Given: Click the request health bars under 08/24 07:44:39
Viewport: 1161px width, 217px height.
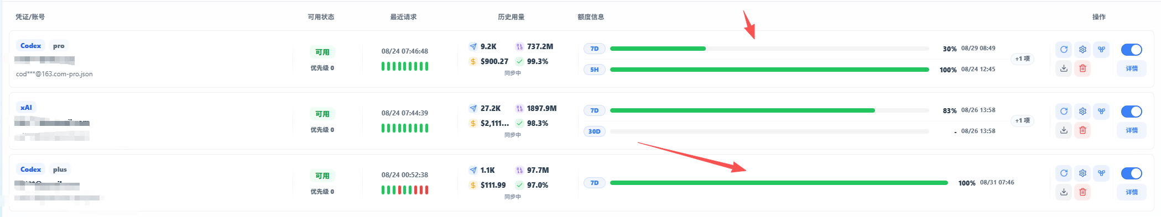Looking at the screenshot, I should (405, 128).
